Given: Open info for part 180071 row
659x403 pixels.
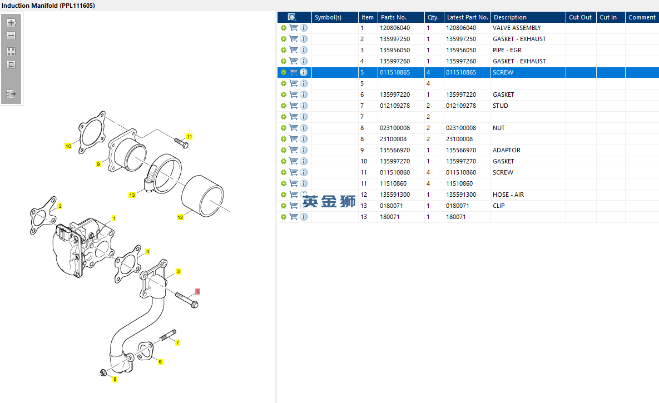Looking at the screenshot, I should point(304,217).
